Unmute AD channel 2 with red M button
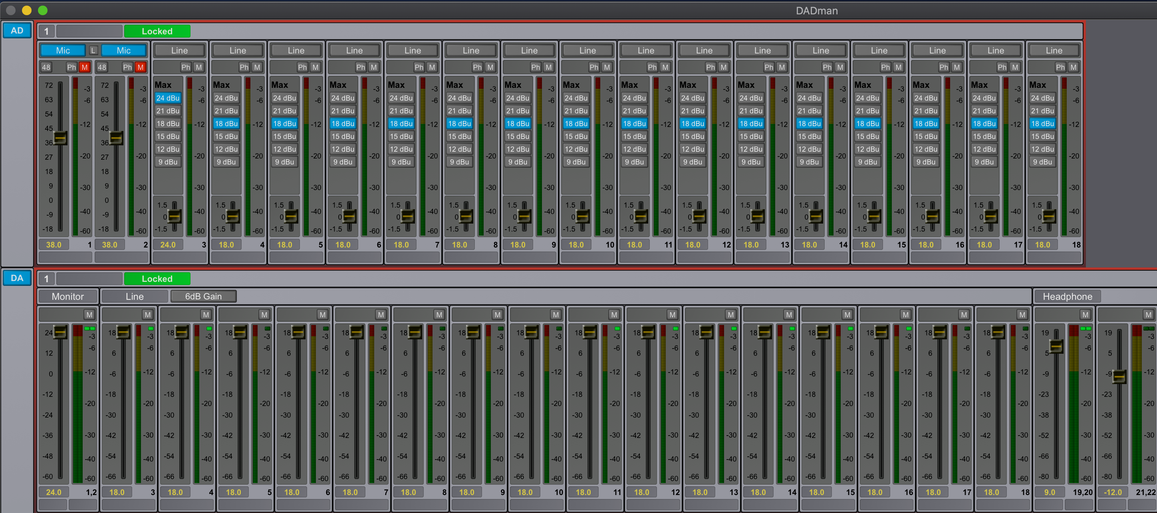Viewport: 1157px width, 513px height. pyautogui.click(x=141, y=67)
